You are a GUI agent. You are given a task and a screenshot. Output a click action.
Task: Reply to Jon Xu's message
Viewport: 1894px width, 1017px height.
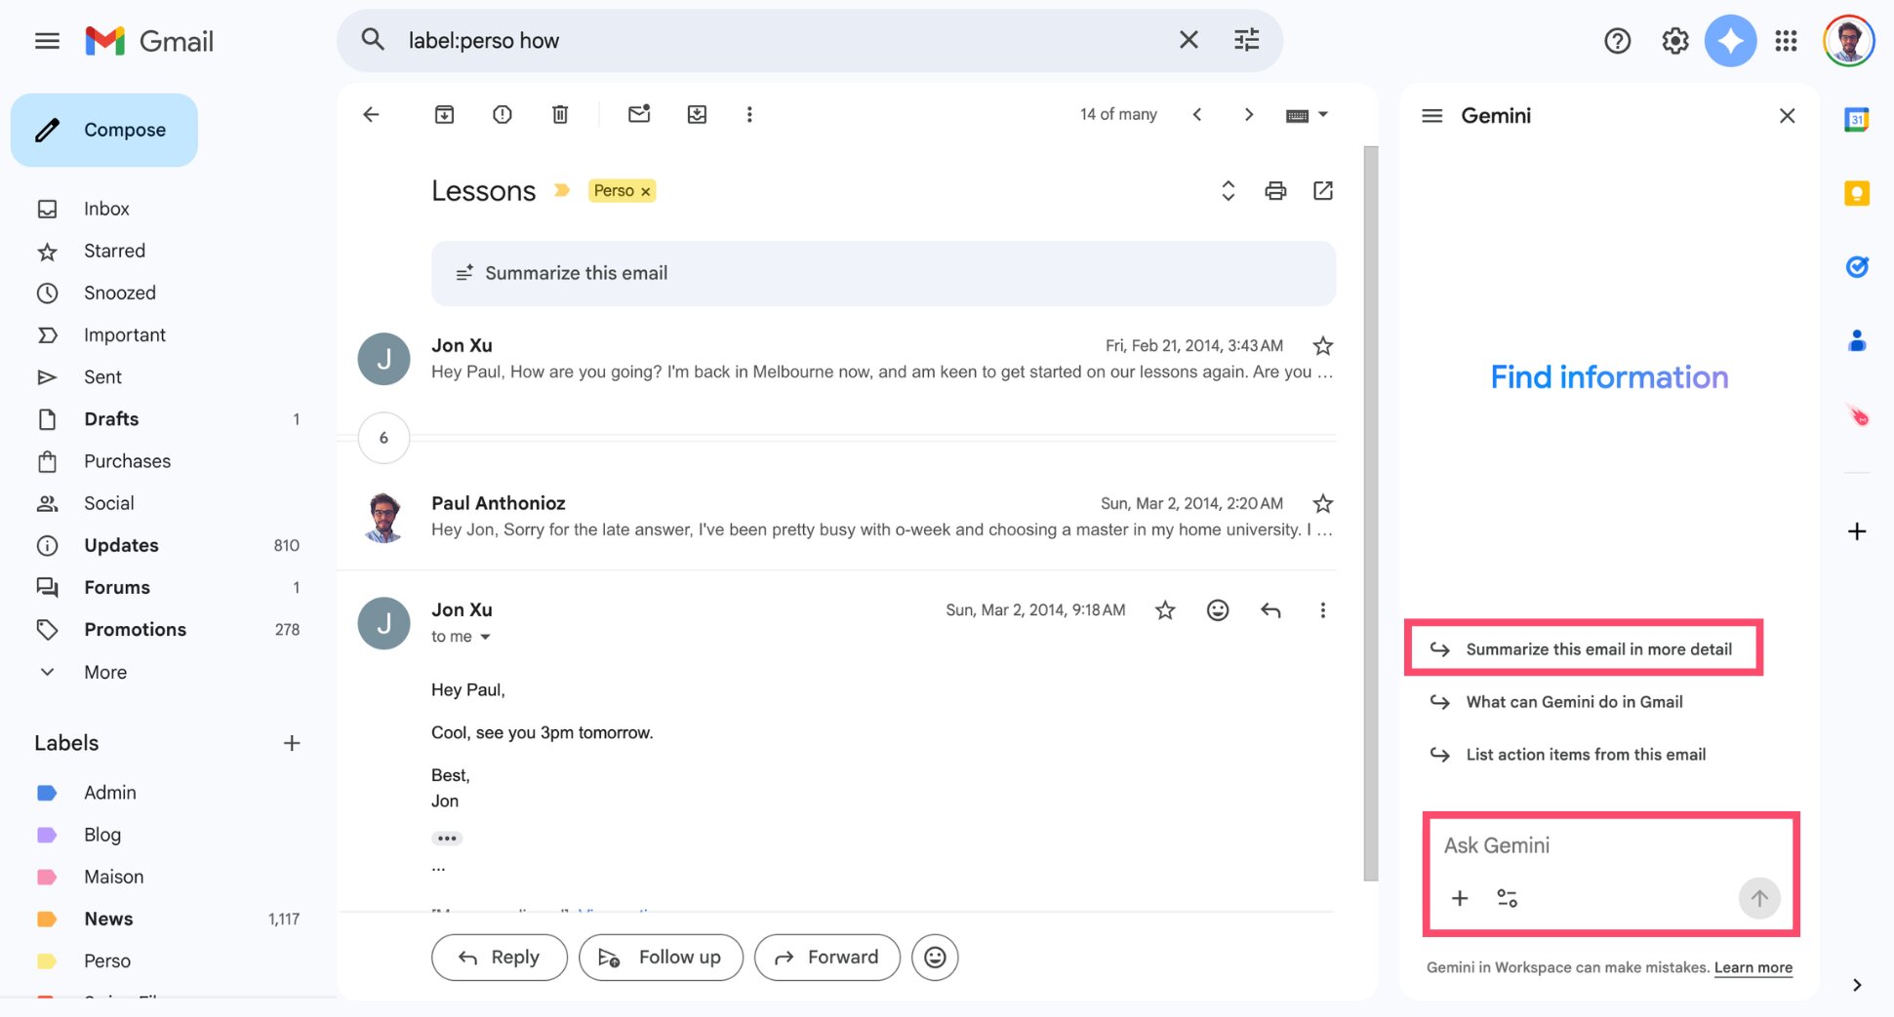click(x=499, y=957)
